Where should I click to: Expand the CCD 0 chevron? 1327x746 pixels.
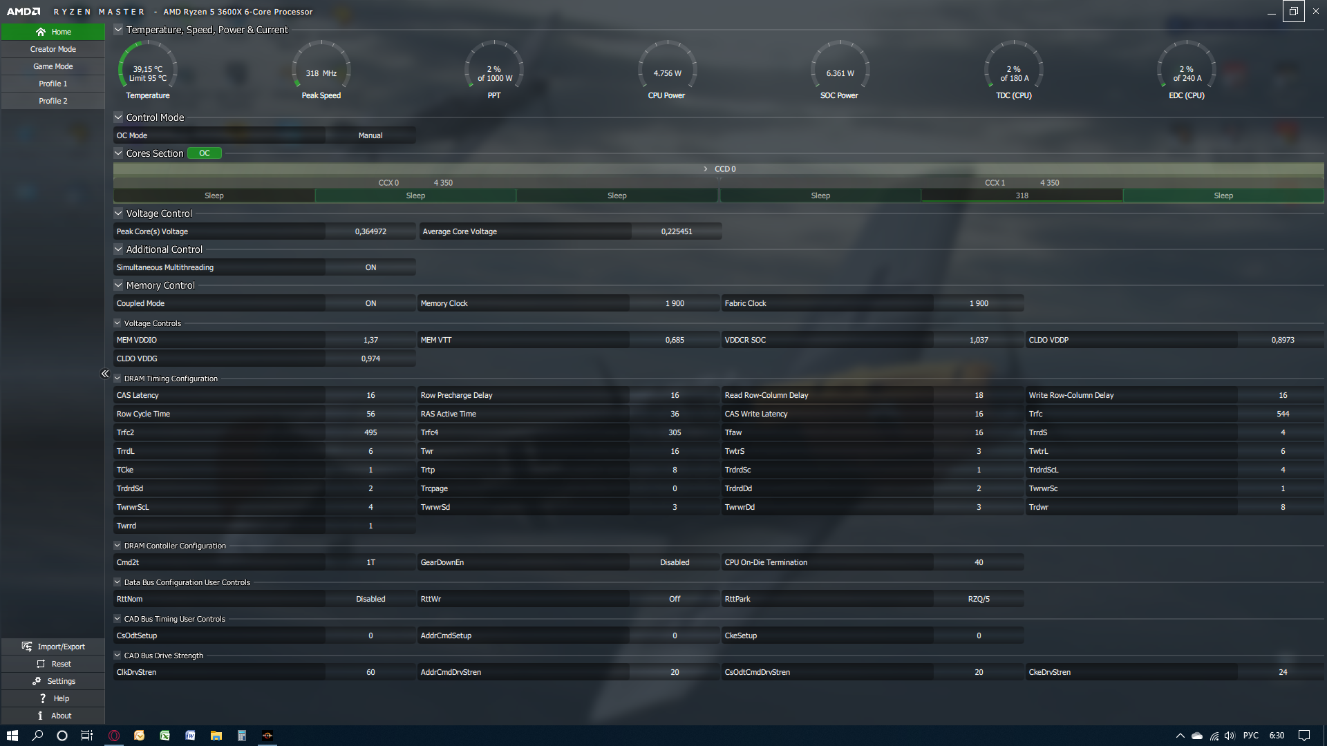pyautogui.click(x=705, y=169)
